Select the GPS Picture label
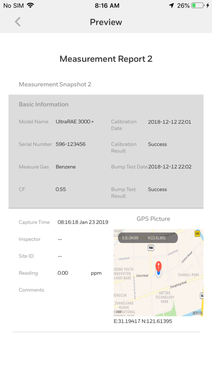The width and height of the screenshot is (212, 378). tap(153, 219)
